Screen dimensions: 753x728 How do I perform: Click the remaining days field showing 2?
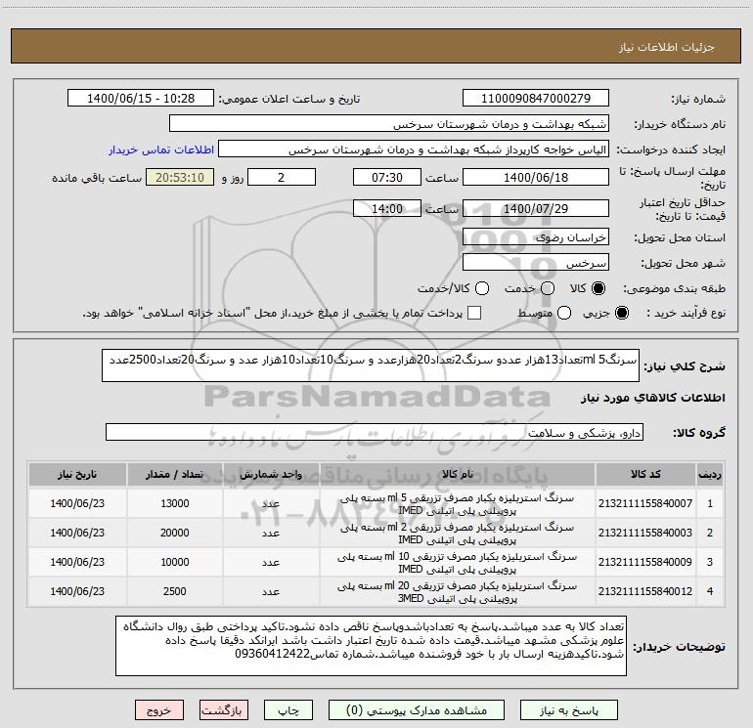tap(282, 177)
